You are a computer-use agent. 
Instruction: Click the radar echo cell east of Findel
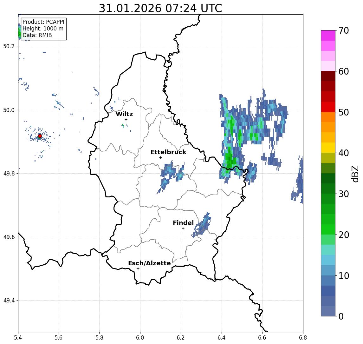202,225
